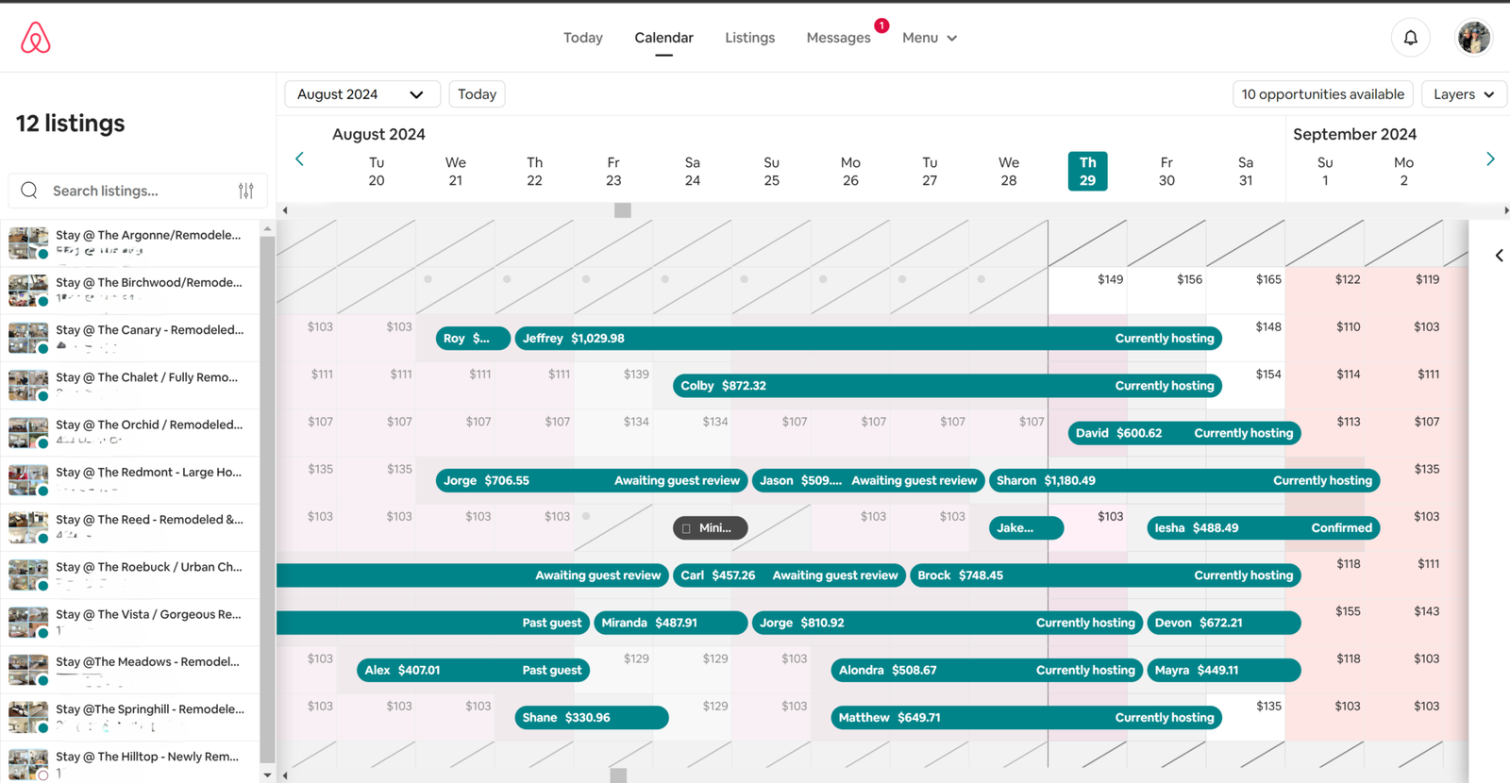Open Sharon's $1,180.49 reservation bar
Image resolution: width=1510 pixels, height=783 pixels.
[1183, 481]
